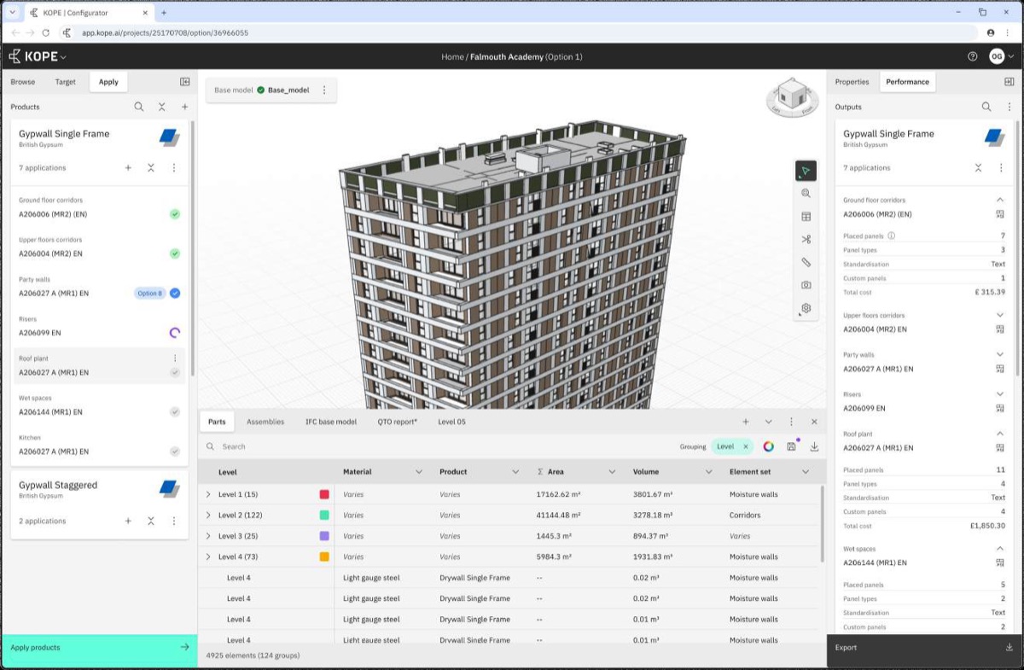
Task: Open the table icon for Risers A206099 EN output
Action: 1000,408
